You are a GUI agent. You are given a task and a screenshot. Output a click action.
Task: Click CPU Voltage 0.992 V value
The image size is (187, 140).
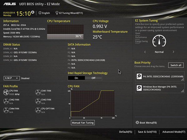(100, 26)
